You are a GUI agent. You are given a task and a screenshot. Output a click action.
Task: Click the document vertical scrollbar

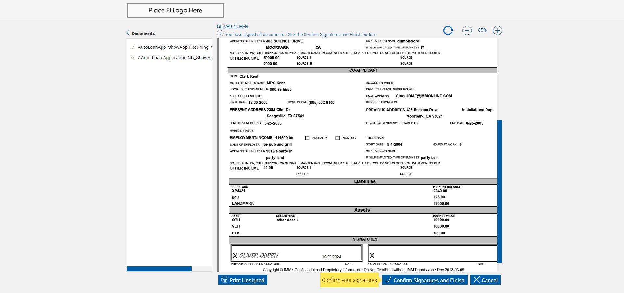point(500,191)
